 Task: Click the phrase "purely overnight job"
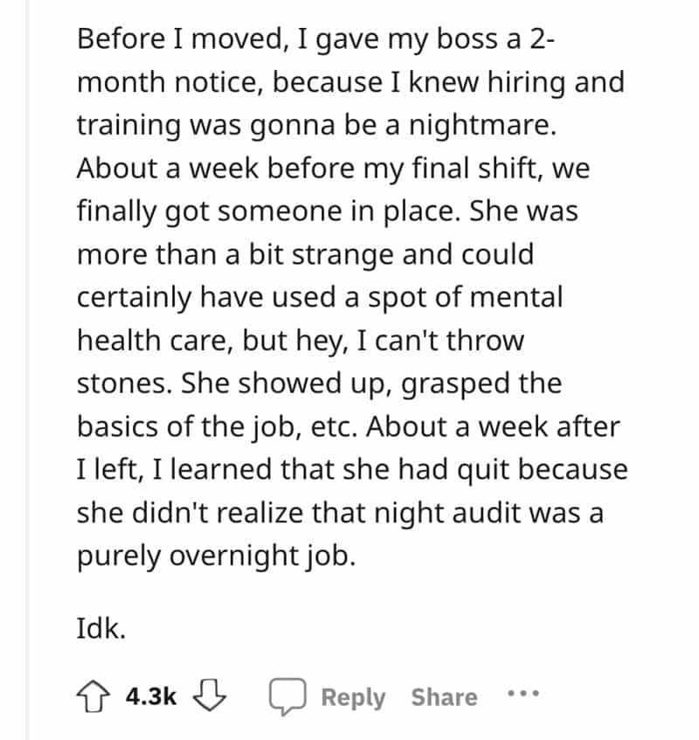tap(216, 557)
